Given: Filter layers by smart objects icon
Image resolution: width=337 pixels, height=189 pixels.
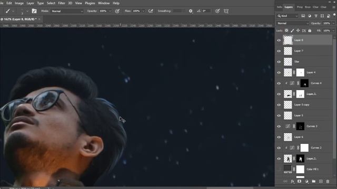Looking at the screenshot, I should [x=329, y=16].
